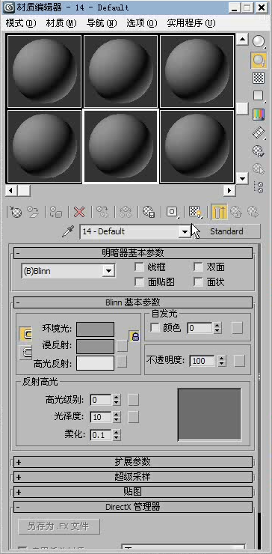
Task: Click the 另存为 .FX 文件 button
Action: click(x=59, y=526)
